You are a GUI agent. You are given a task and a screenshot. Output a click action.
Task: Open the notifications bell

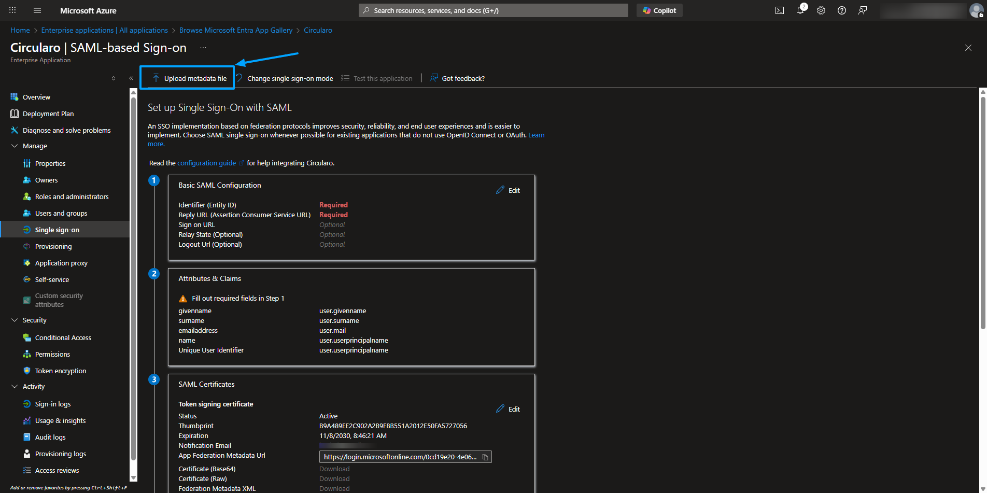point(800,10)
